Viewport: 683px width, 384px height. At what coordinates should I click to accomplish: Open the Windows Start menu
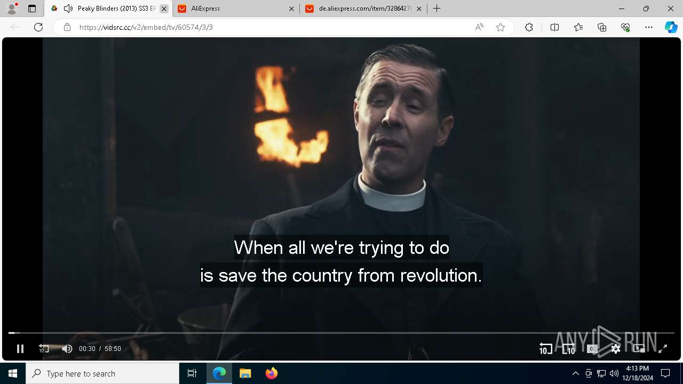pyautogui.click(x=13, y=373)
